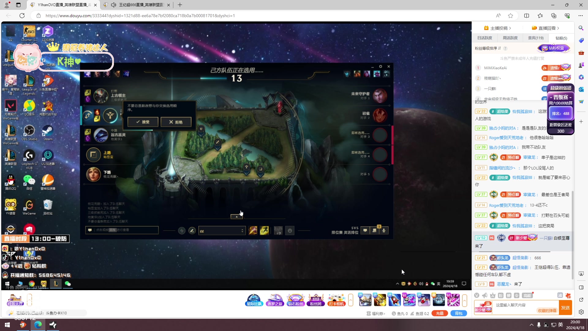The width and height of the screenshot is (588, 331).
Task: Open the 星际狂飙 activity icon
Action: (254, 300)
